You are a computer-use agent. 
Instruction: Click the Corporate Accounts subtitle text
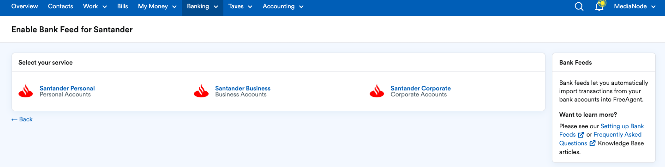tap(419, 95)
